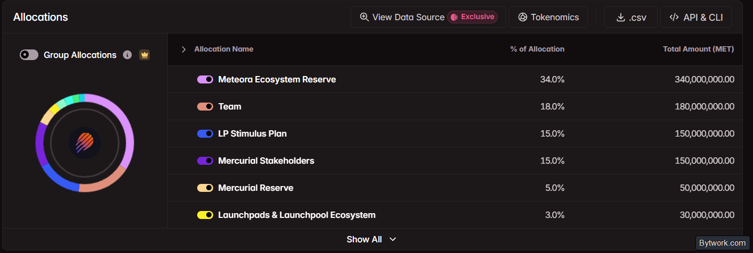
Task: Click the Allocations panel title
Action: 41,17
